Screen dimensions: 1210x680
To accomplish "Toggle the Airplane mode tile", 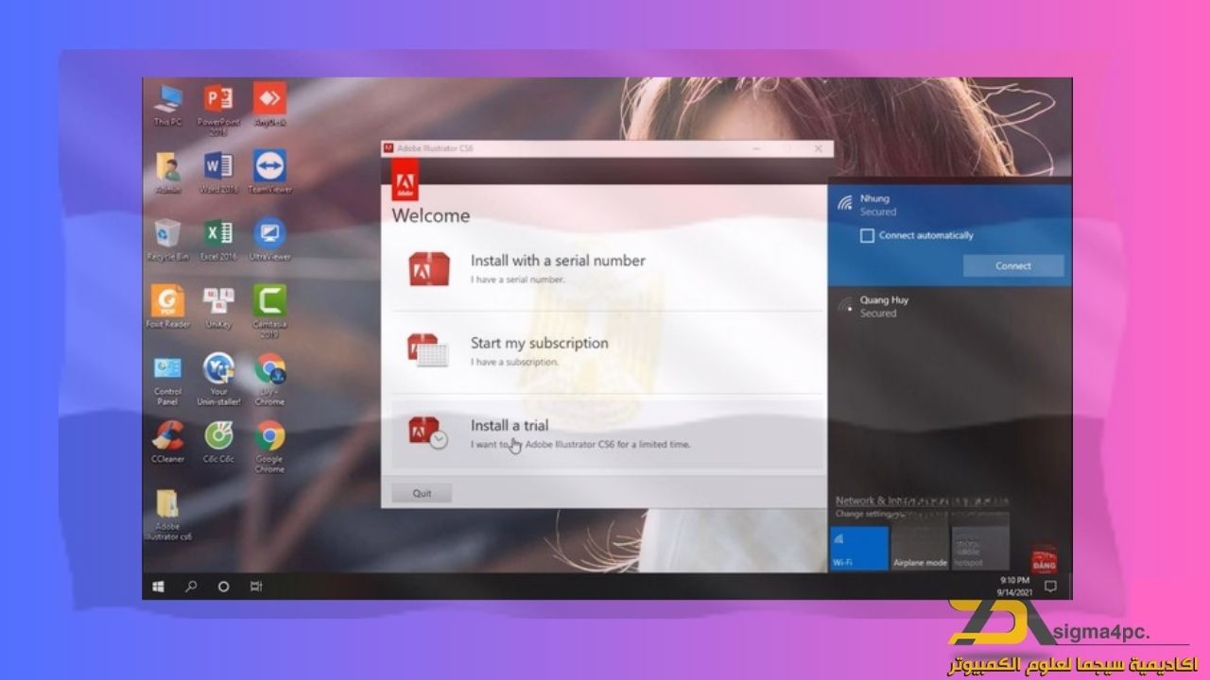I will [x=920, y=548].
